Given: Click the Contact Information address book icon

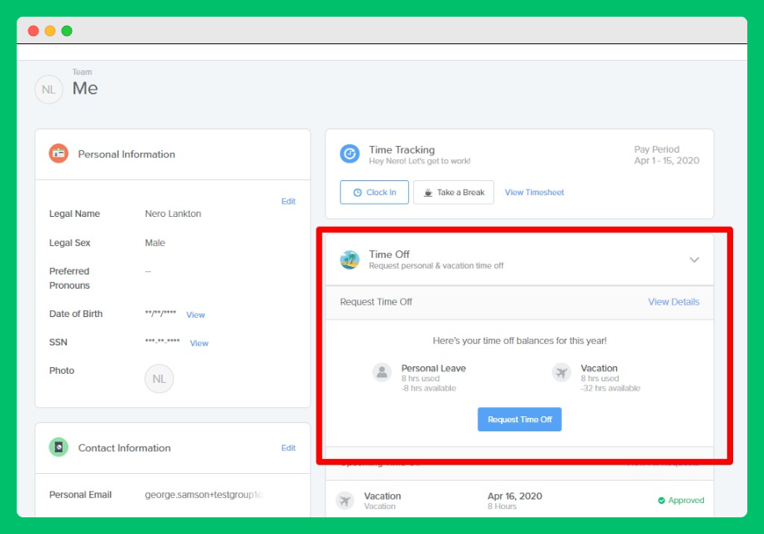Looking at the screenshot, I should [58, 447].
